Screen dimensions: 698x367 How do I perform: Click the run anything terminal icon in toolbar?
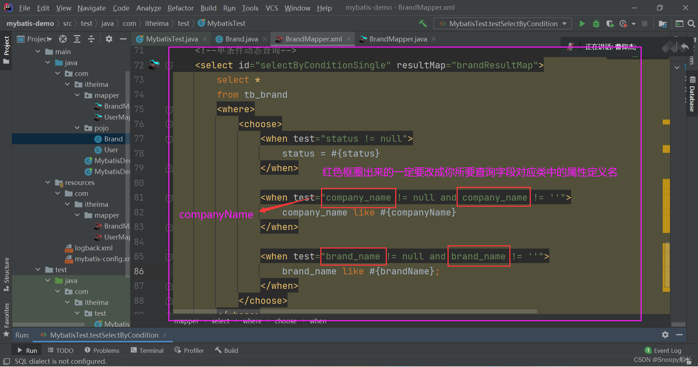(679, 24)
